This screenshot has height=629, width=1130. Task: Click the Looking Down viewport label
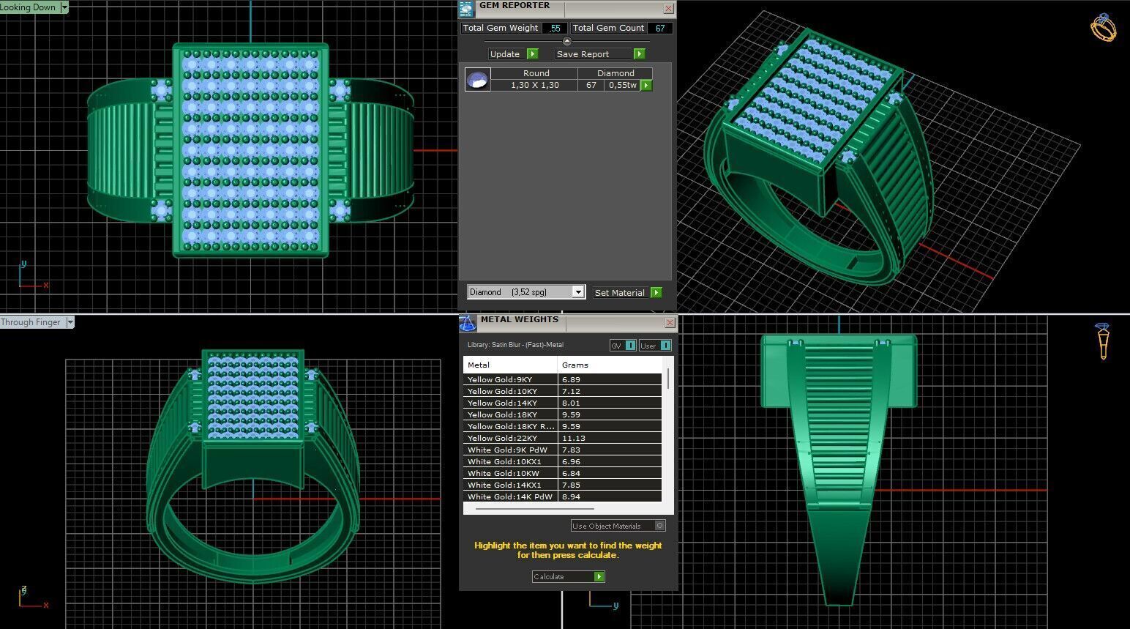29,7
